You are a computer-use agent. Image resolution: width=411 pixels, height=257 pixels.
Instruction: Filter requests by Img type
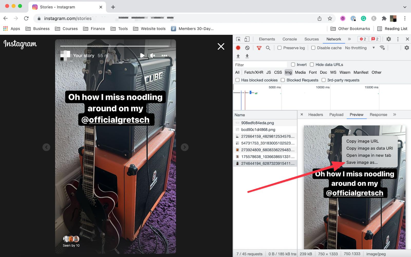pyautogui.click(x=288, y=72)
